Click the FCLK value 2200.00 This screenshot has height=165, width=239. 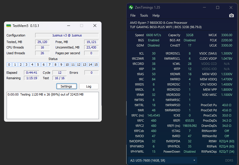coord(227,40)
